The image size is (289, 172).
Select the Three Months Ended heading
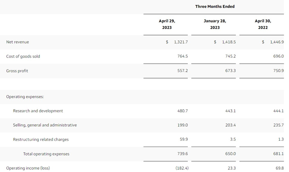click(215, 6)
